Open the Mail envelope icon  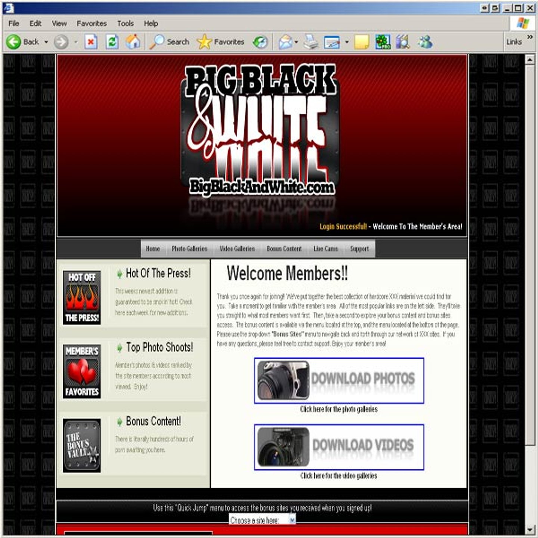tap(285, 42)
